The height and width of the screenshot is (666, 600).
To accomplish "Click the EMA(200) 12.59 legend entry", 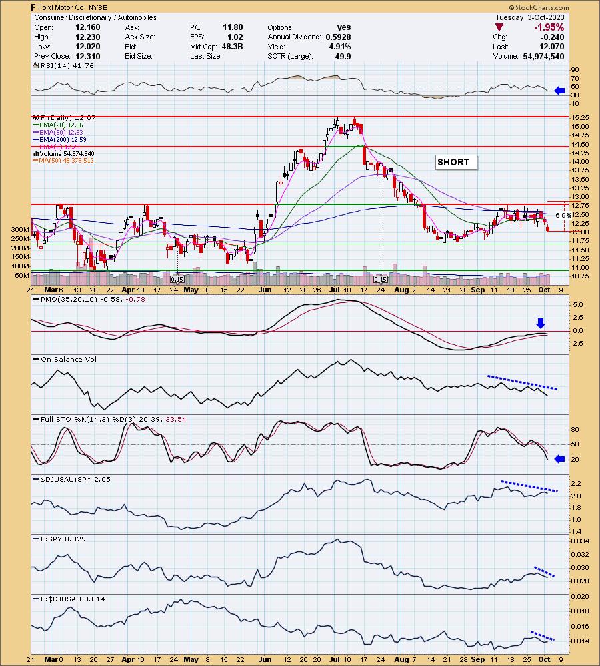I will pos(63,139).
